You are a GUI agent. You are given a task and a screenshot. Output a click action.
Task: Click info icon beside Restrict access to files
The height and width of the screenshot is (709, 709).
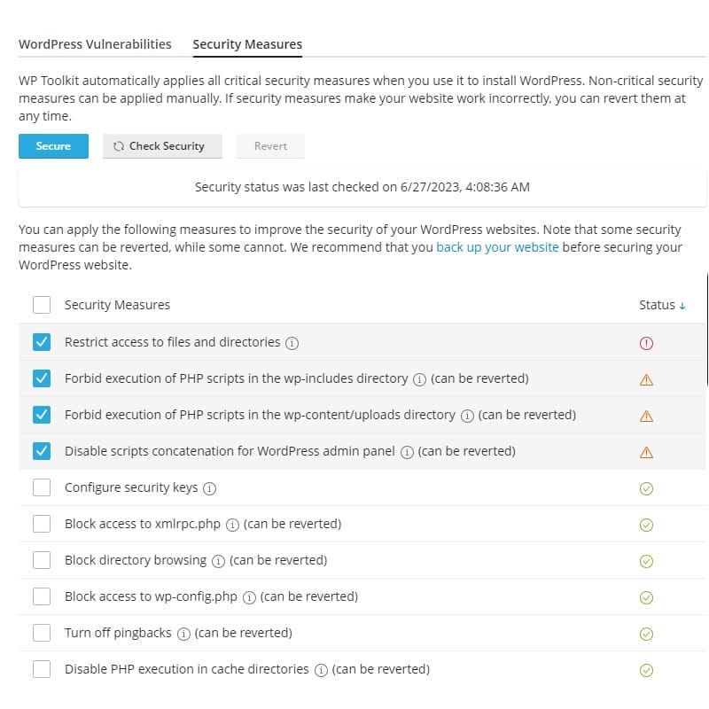[292, 343]
